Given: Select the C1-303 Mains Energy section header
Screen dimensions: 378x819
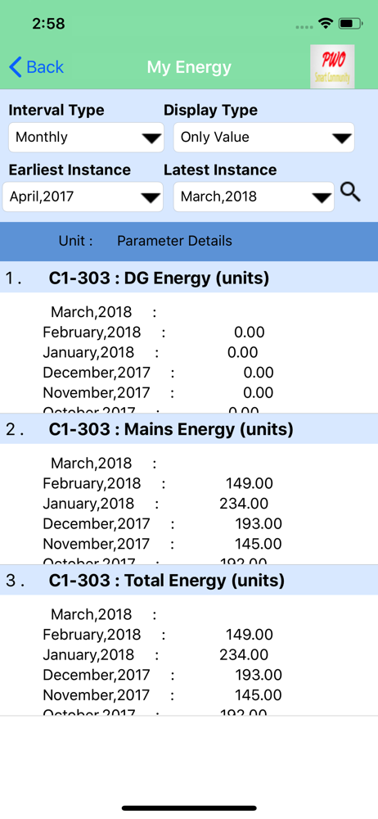Looking at the screenshot, I should [x=189, y=429].
